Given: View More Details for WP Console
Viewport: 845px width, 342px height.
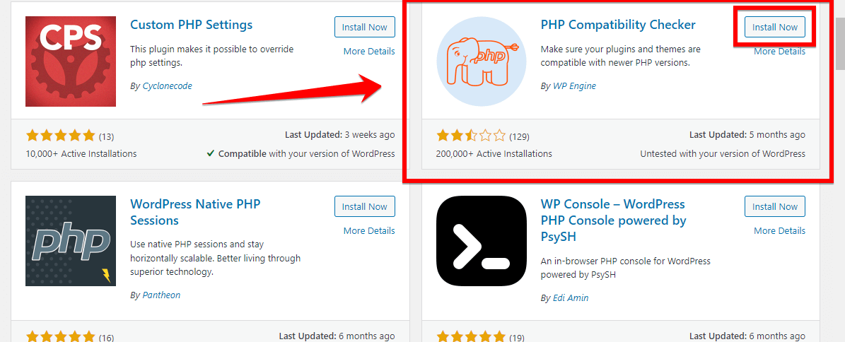Looking at the screenshot, I should (779, 231).
